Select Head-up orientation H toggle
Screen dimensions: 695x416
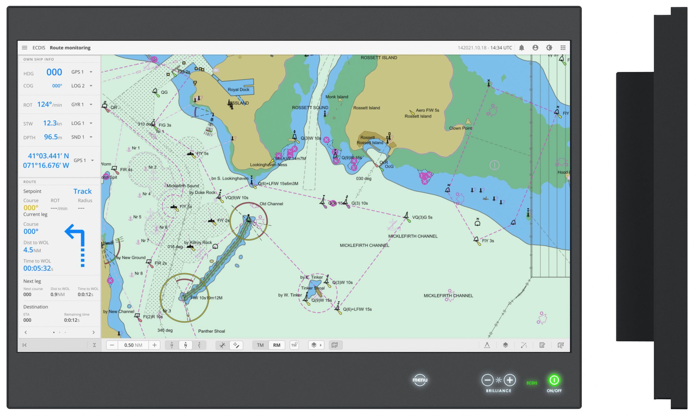(172, 345)
